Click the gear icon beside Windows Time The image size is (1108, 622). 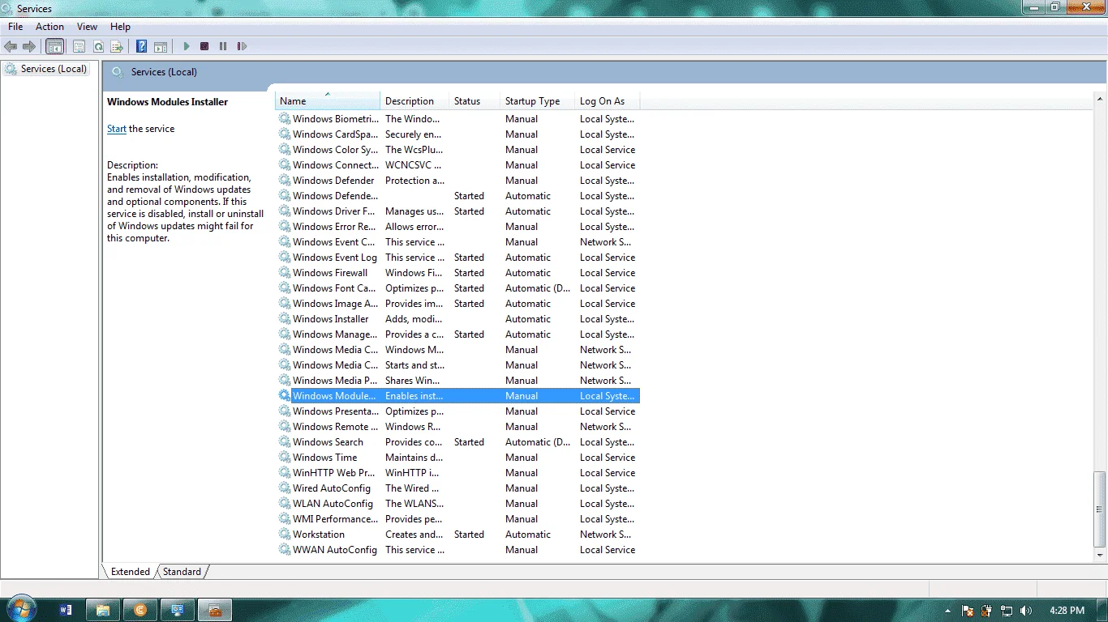coord(285,458)
